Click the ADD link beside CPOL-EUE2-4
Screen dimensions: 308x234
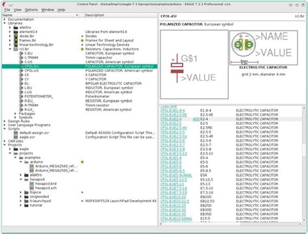(196, 119)
